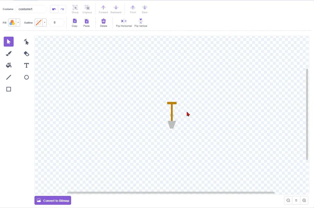This screenshot has width=314, height=208.
Task: Pick the Brush tool
Action: [9, 53]
